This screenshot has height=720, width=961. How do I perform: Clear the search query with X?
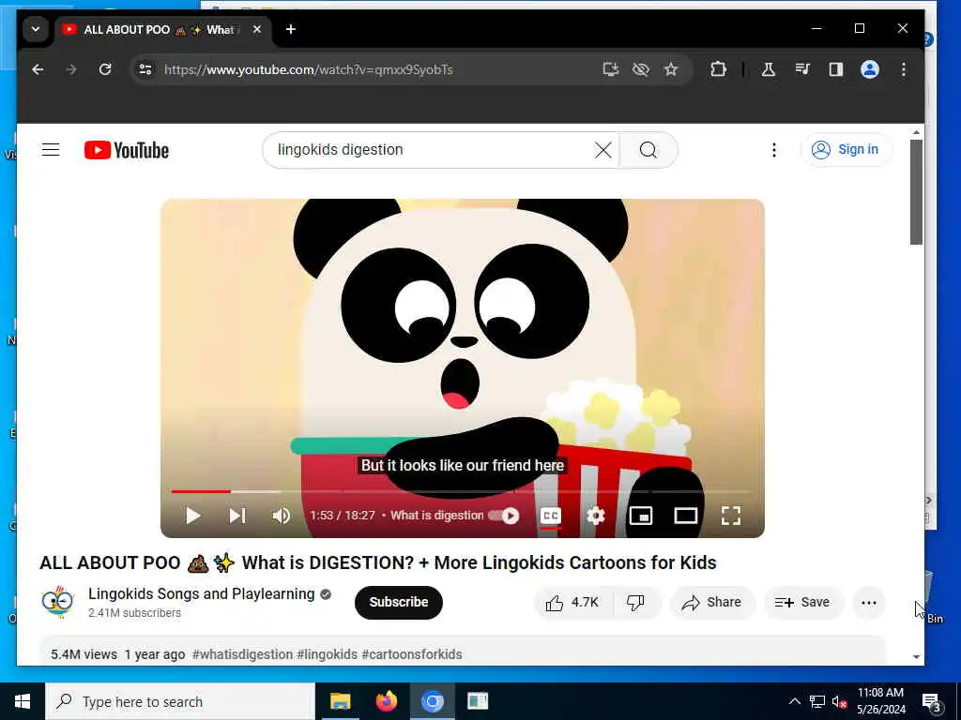(x=603, y=149)
